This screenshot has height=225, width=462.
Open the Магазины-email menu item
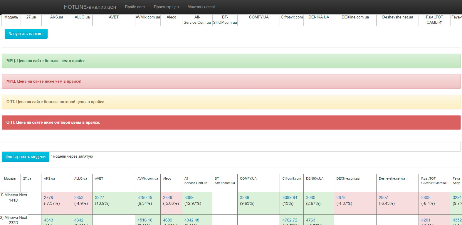coord(201,7)
